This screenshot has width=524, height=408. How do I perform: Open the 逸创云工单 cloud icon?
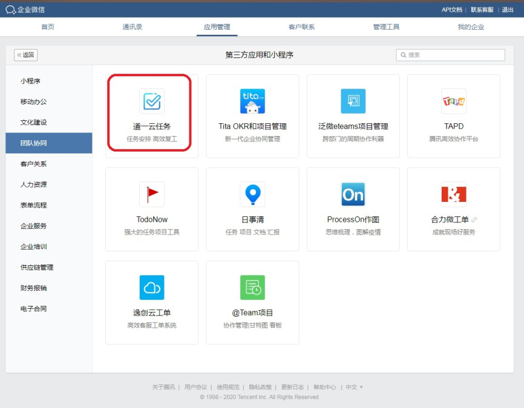pyautogui.click(x=151, y=288)
